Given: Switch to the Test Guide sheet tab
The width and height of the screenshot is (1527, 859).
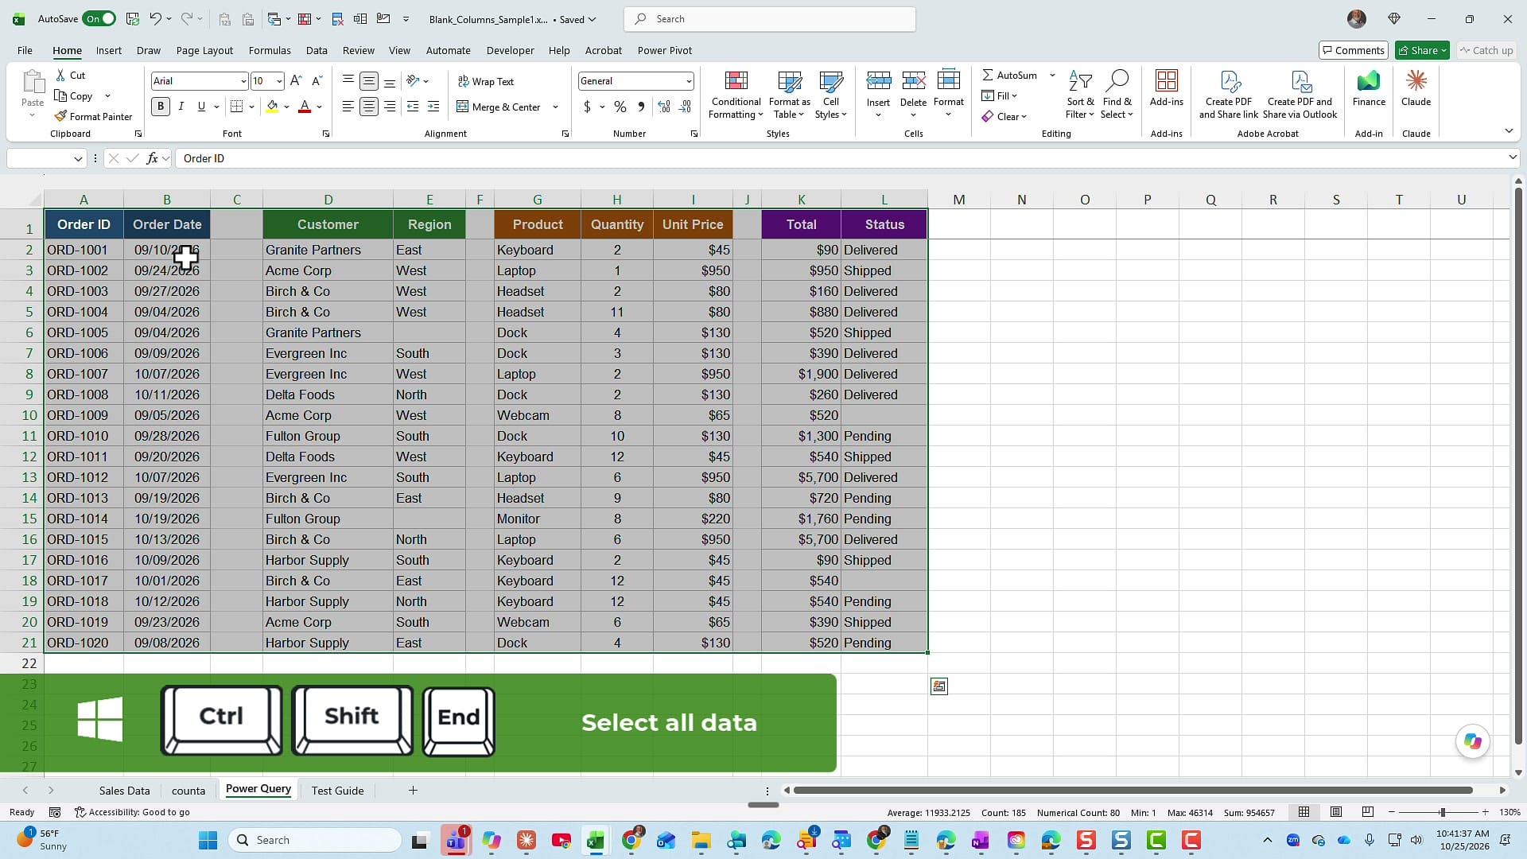Looking at the screenshot, I should pos(337,791).
